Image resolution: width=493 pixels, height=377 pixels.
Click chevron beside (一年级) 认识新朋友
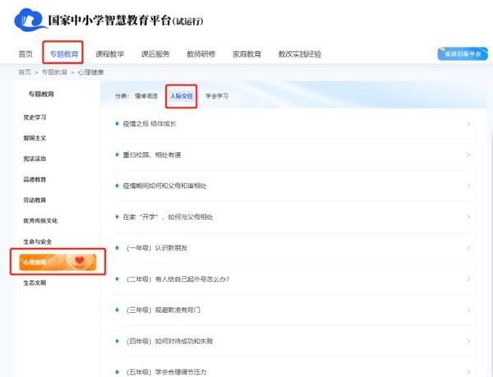[468, 247]
